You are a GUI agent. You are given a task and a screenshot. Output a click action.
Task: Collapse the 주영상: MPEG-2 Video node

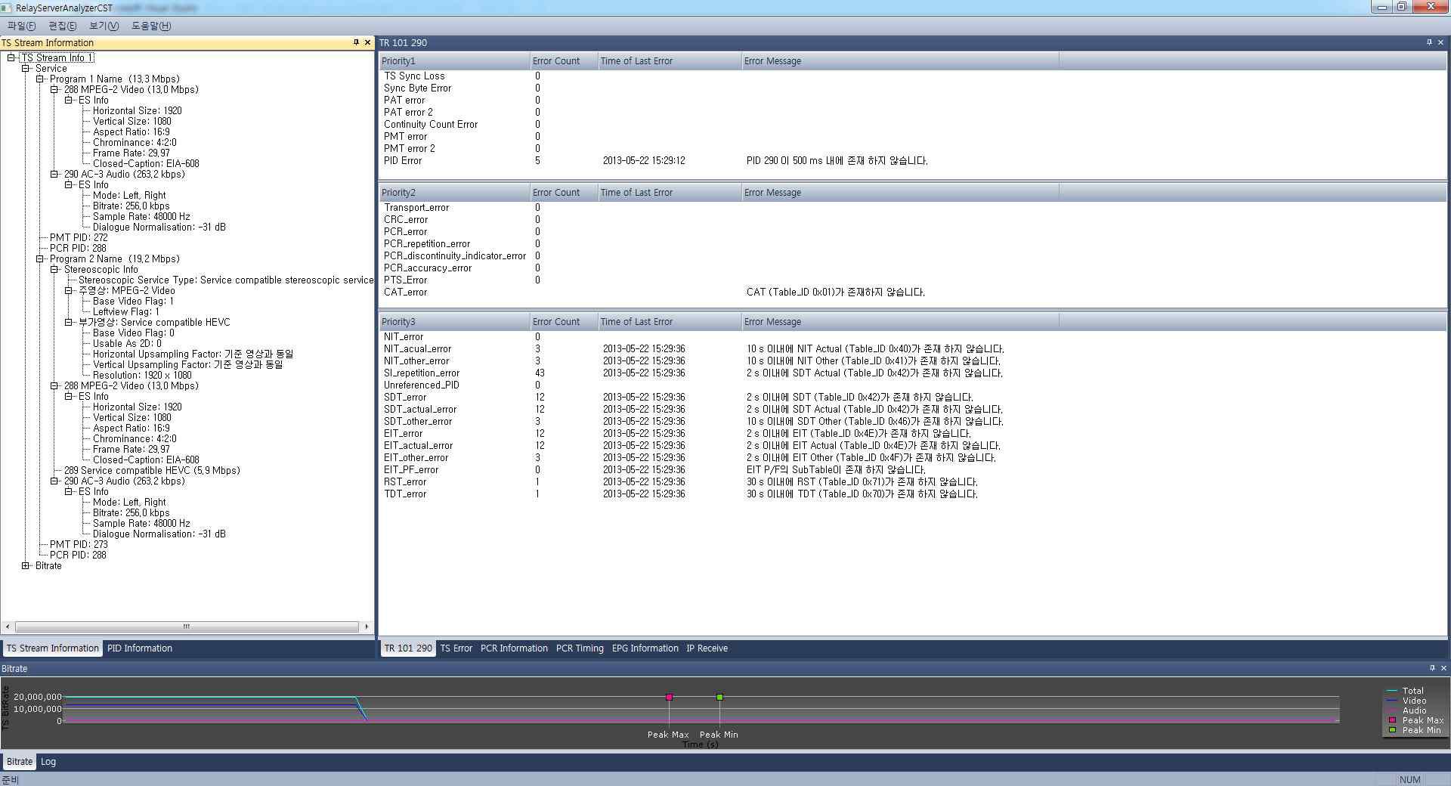69,290
